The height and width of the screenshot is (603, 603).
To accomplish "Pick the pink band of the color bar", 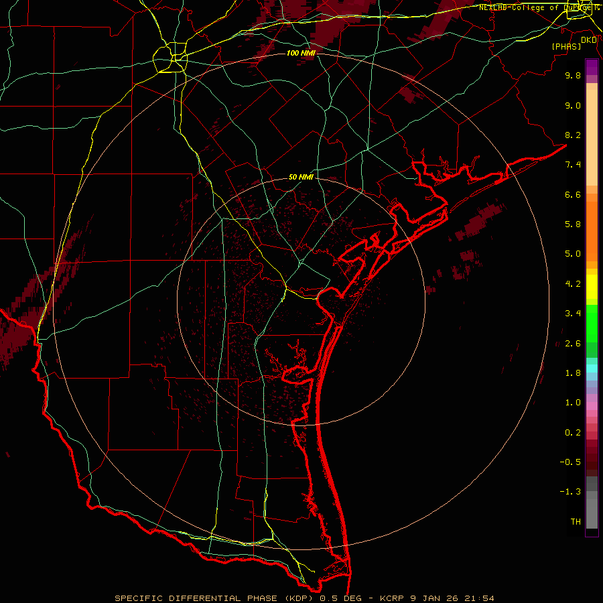I will [592, 406].
